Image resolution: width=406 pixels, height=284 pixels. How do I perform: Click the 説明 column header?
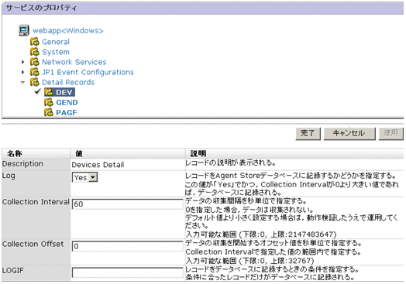[294, 154]
